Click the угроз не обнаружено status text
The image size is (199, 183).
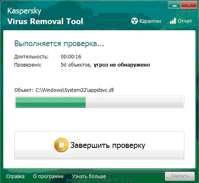click(122, 65)
